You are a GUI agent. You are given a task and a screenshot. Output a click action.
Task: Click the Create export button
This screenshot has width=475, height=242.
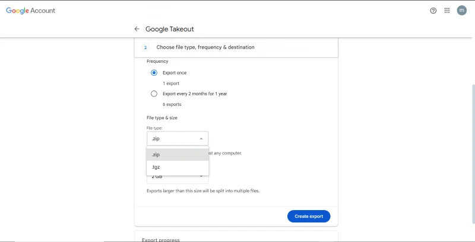tap(309, 217)
